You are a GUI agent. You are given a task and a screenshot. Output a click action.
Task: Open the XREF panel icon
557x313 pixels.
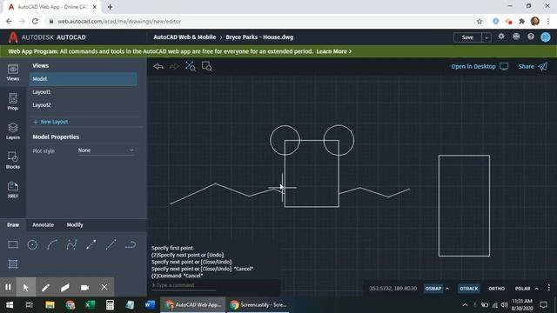[13, 190]
